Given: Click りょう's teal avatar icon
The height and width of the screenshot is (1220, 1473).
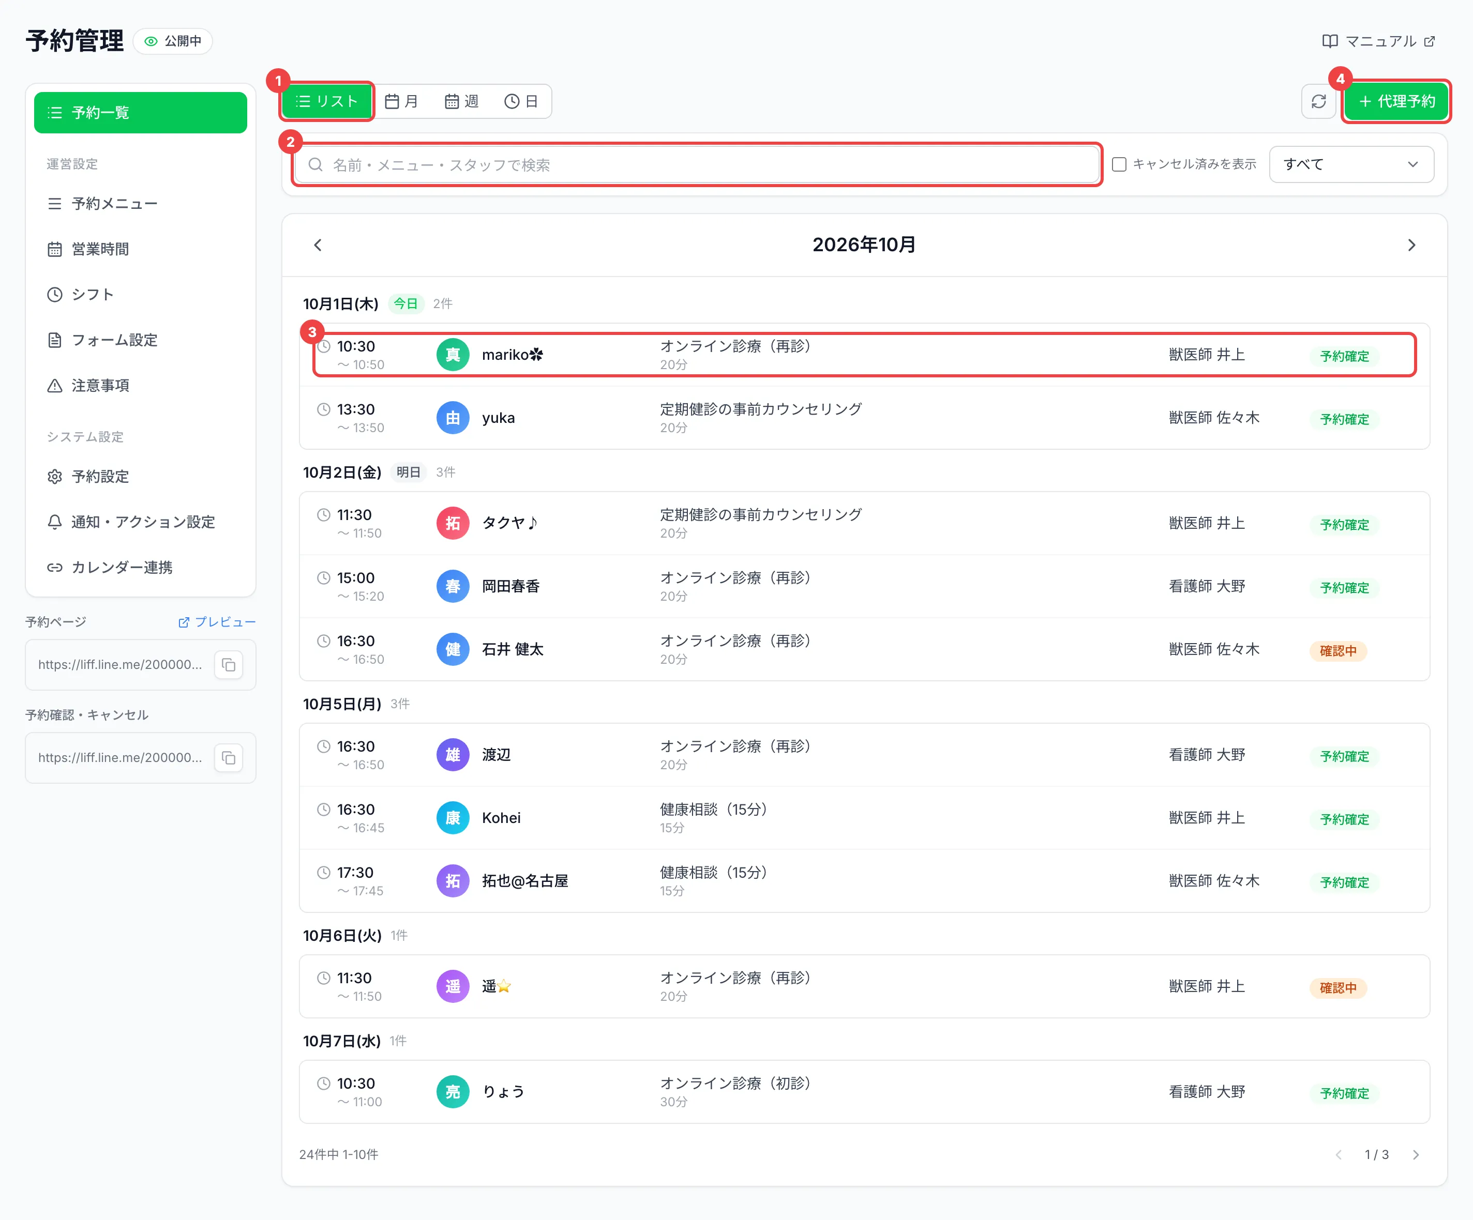Looking at the screenshot, I should 453,1092.
